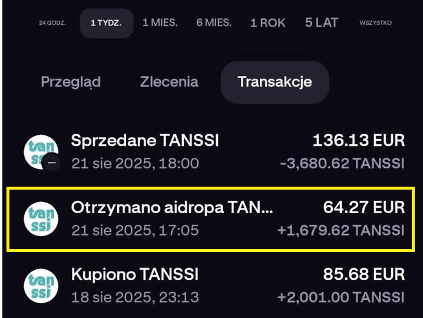Show the 1 ROK time range

pos(267,24)
